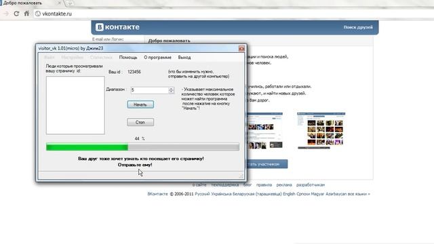The width and height of the screenshot is (434, 244).
Task: Click the '44 %' progress label
Action: tap(140, 138)
